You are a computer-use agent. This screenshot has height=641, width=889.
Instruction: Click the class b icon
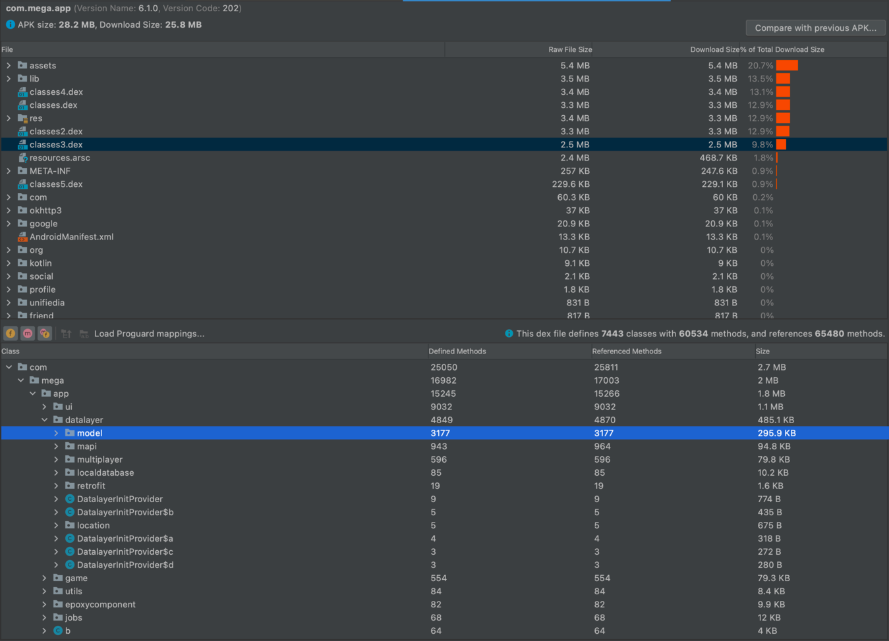58,630
